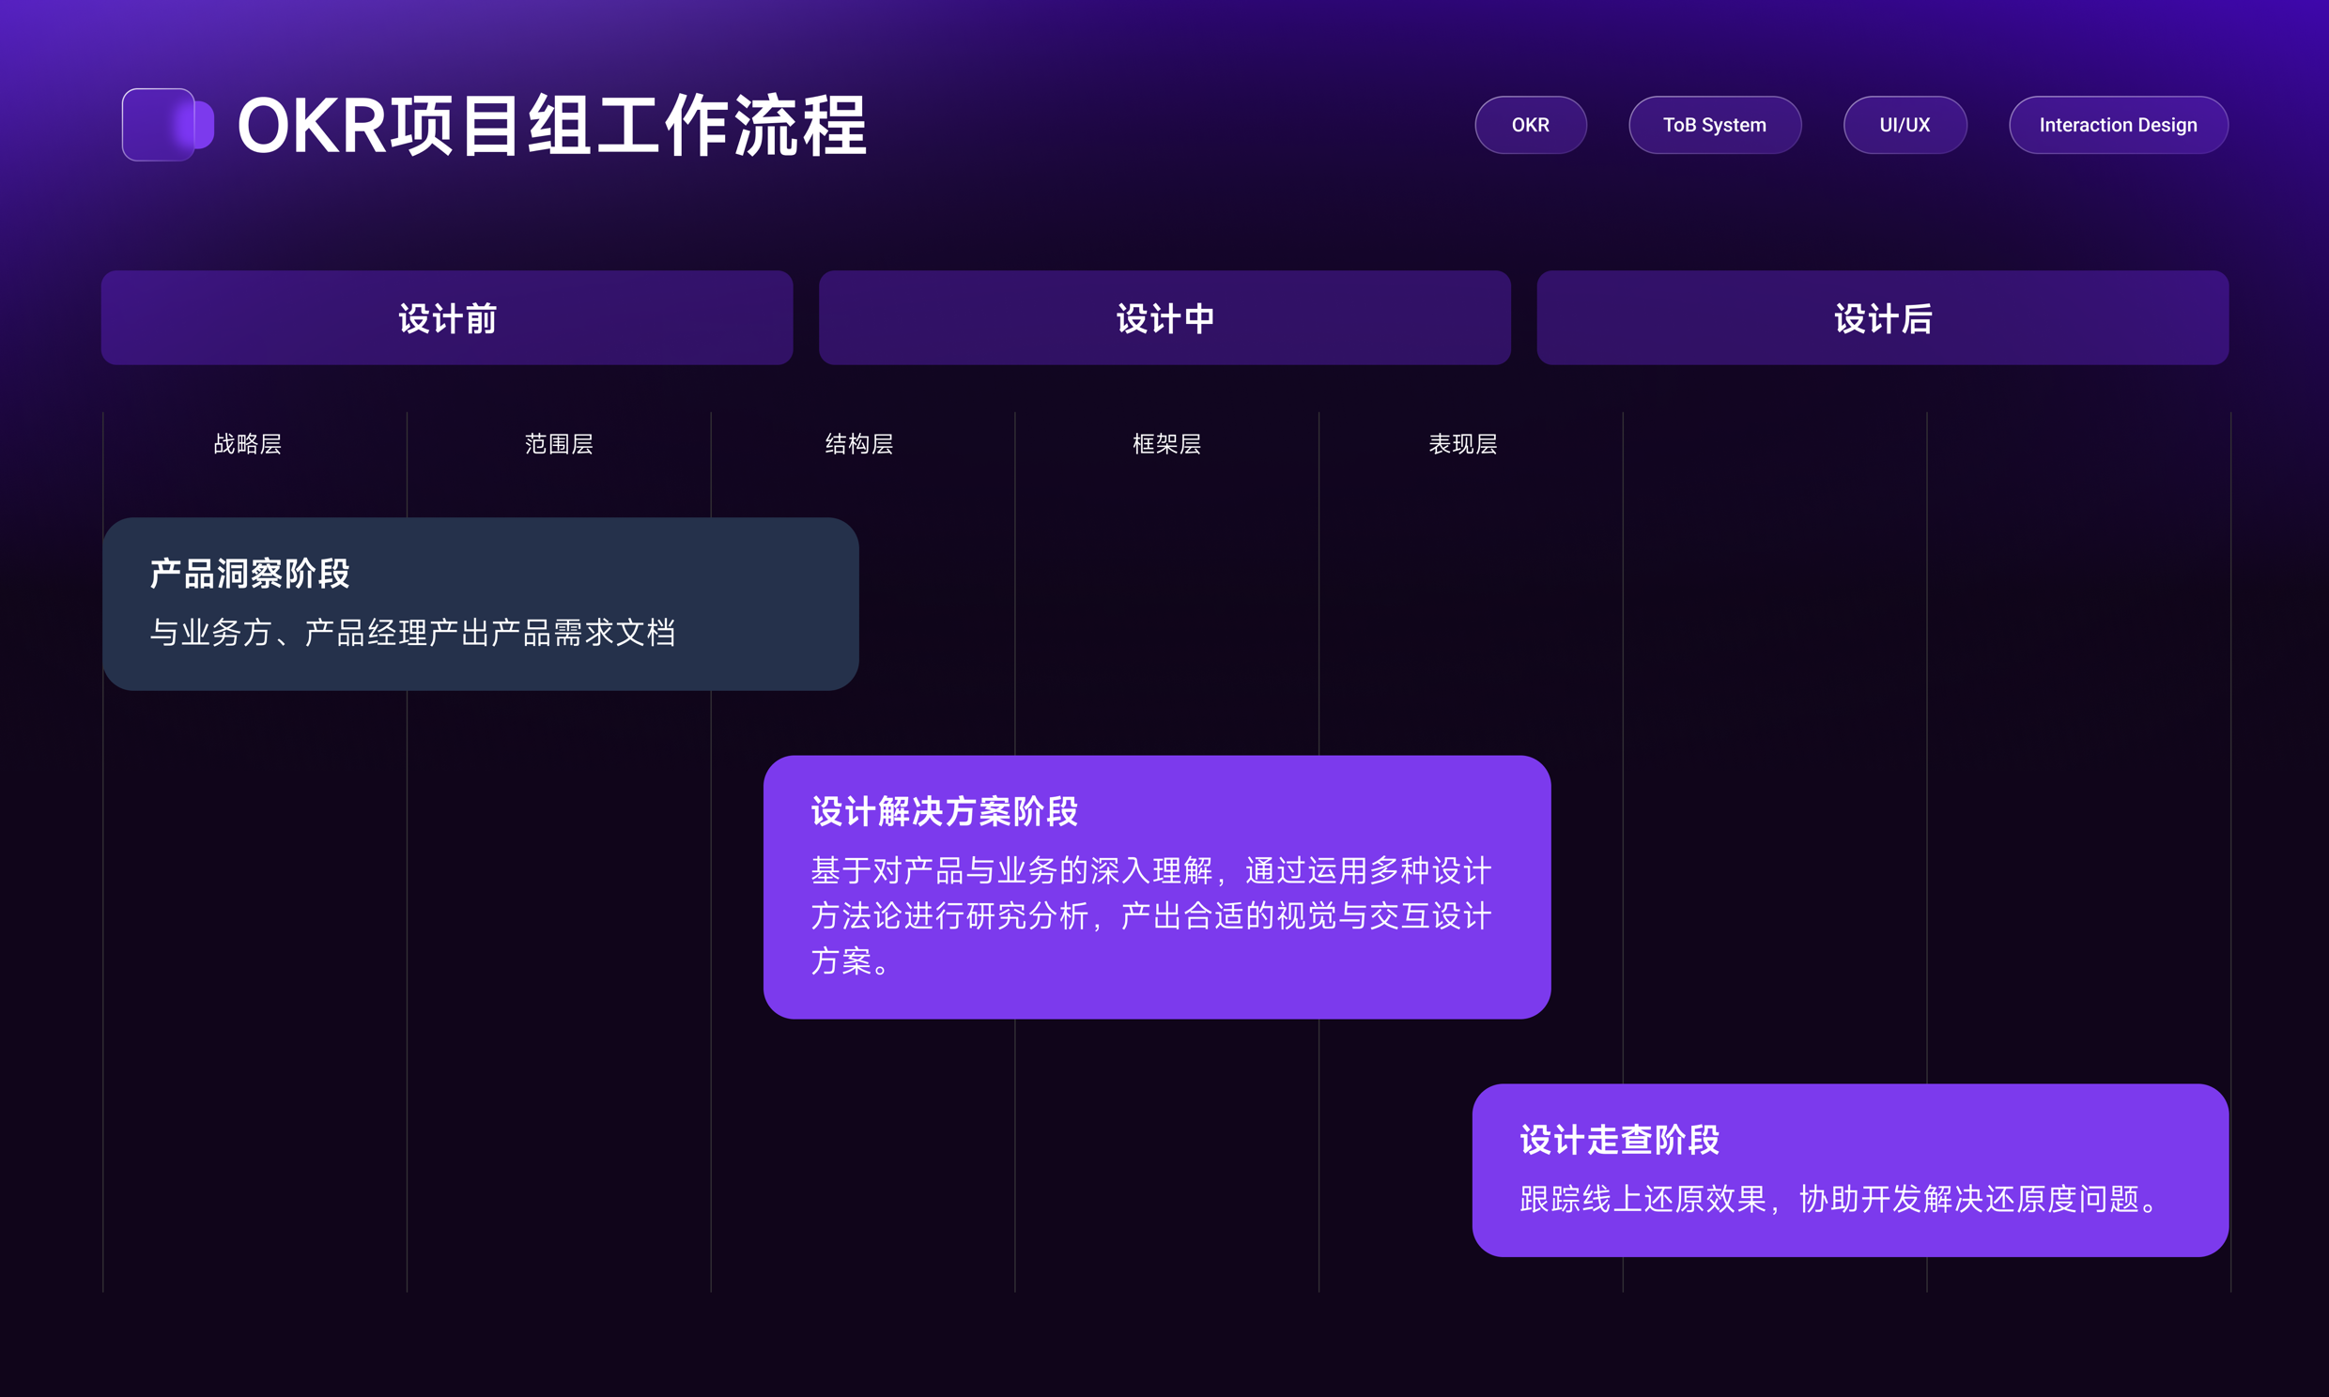
Task: Click the OKR项目组工作流程 main title
Action: [x=551, y=125]
